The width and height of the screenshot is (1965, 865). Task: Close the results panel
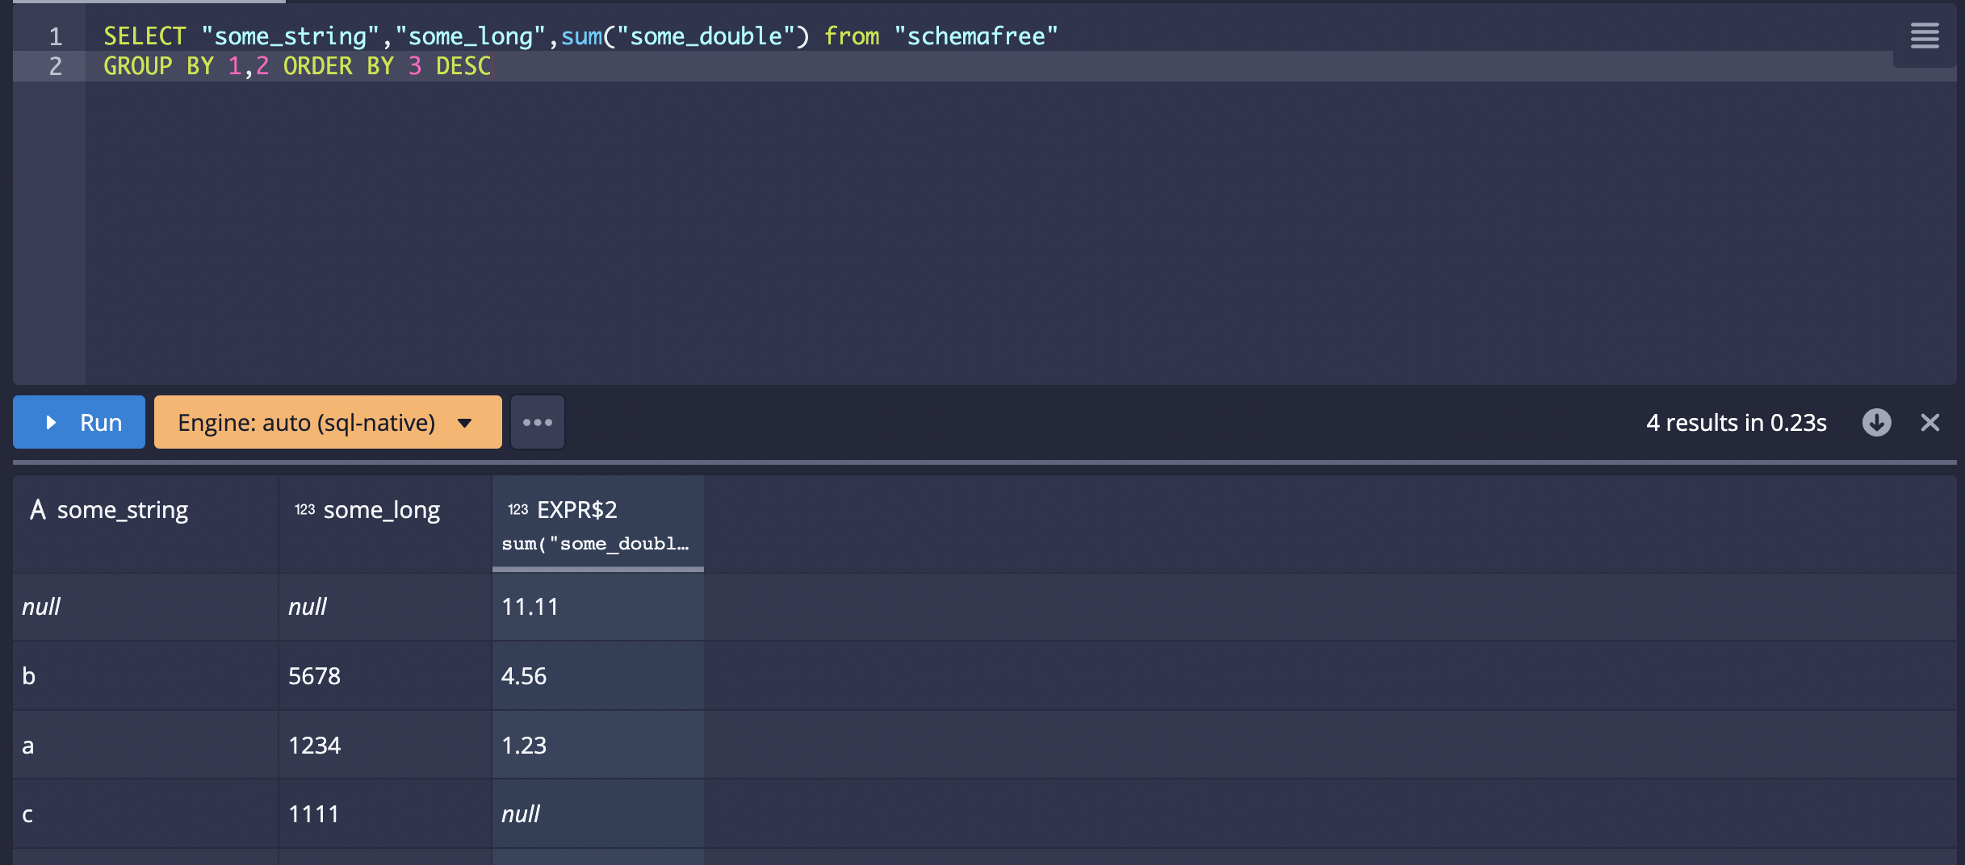[x=1930, y=422]
